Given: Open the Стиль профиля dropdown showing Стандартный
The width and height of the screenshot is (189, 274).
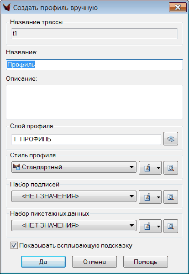Looking at the screenshot, I should click(74, 167).
